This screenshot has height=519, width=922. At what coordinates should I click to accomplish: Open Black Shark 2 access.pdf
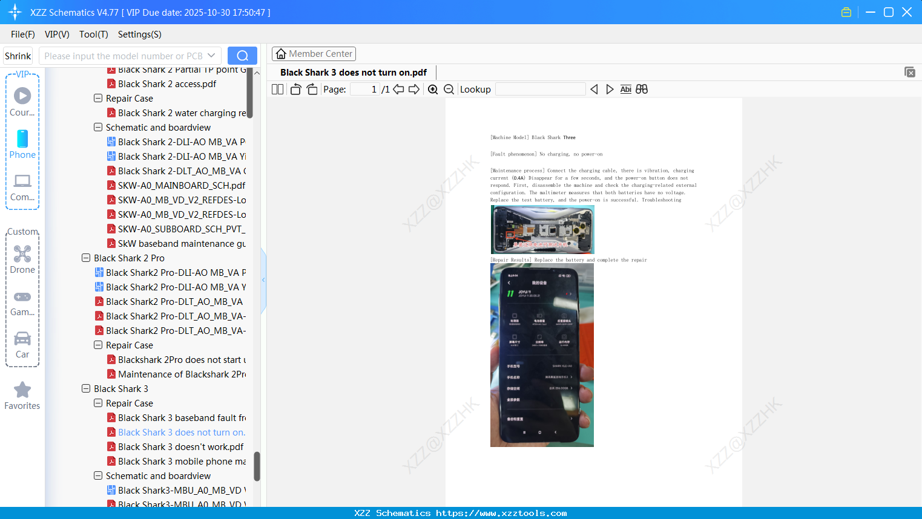point(167,84)
